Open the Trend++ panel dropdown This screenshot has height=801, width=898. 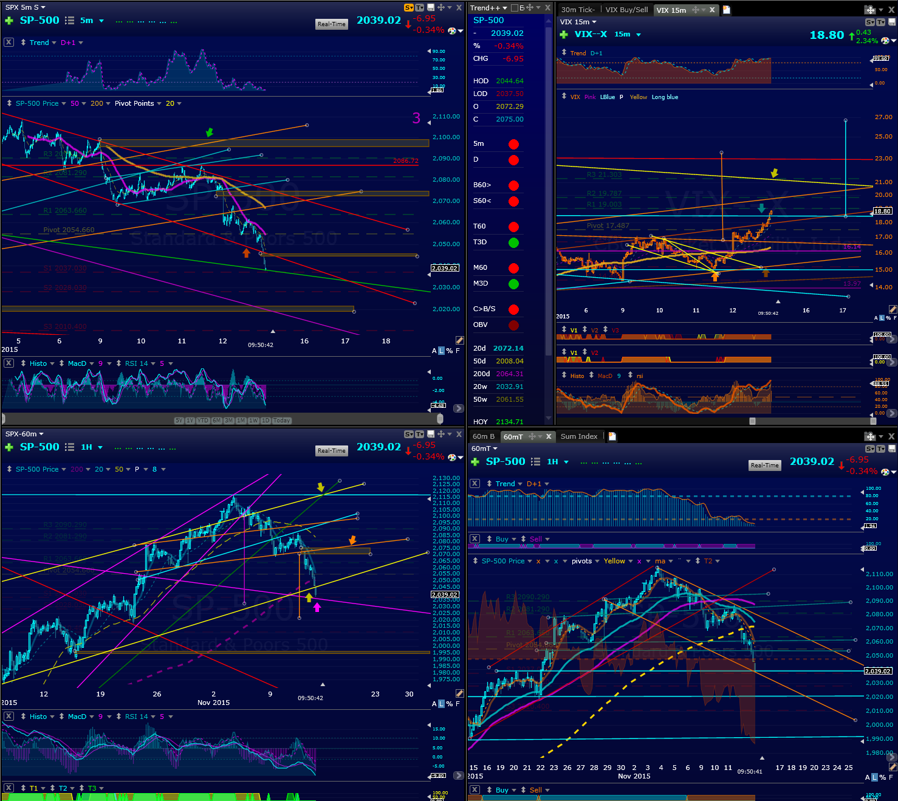click(x=505, y=8)
